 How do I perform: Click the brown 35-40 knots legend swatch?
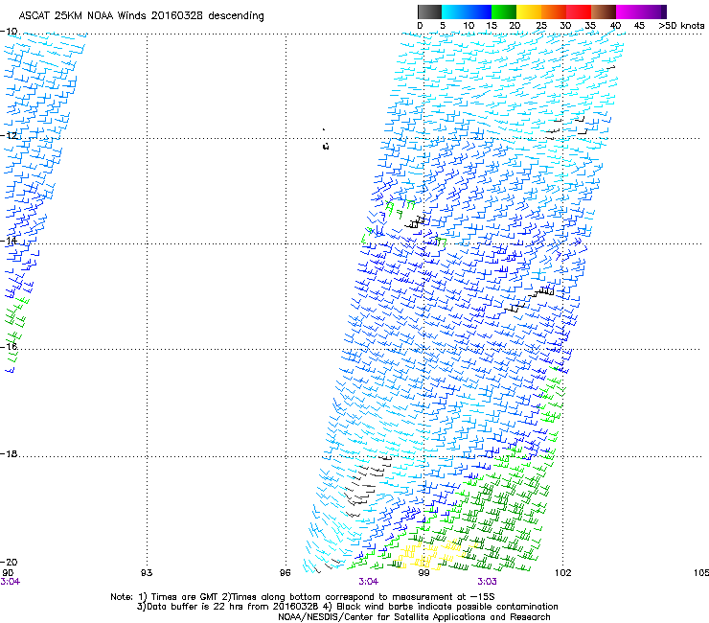click(x=604, y=12)
